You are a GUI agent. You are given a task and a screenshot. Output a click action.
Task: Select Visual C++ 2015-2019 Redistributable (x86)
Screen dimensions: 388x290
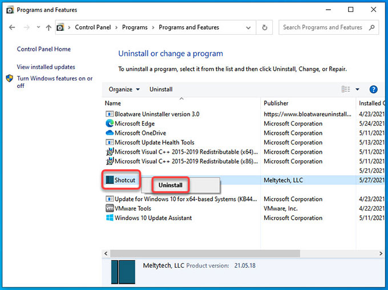(x=186, y=161)
